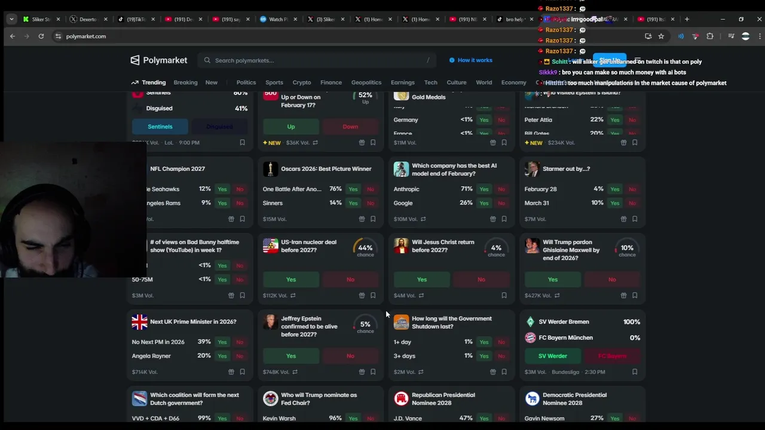Go back in the browser

12,36
